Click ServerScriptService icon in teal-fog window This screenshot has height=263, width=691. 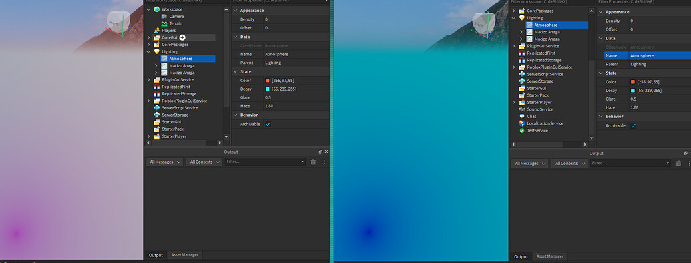point(522,74)
